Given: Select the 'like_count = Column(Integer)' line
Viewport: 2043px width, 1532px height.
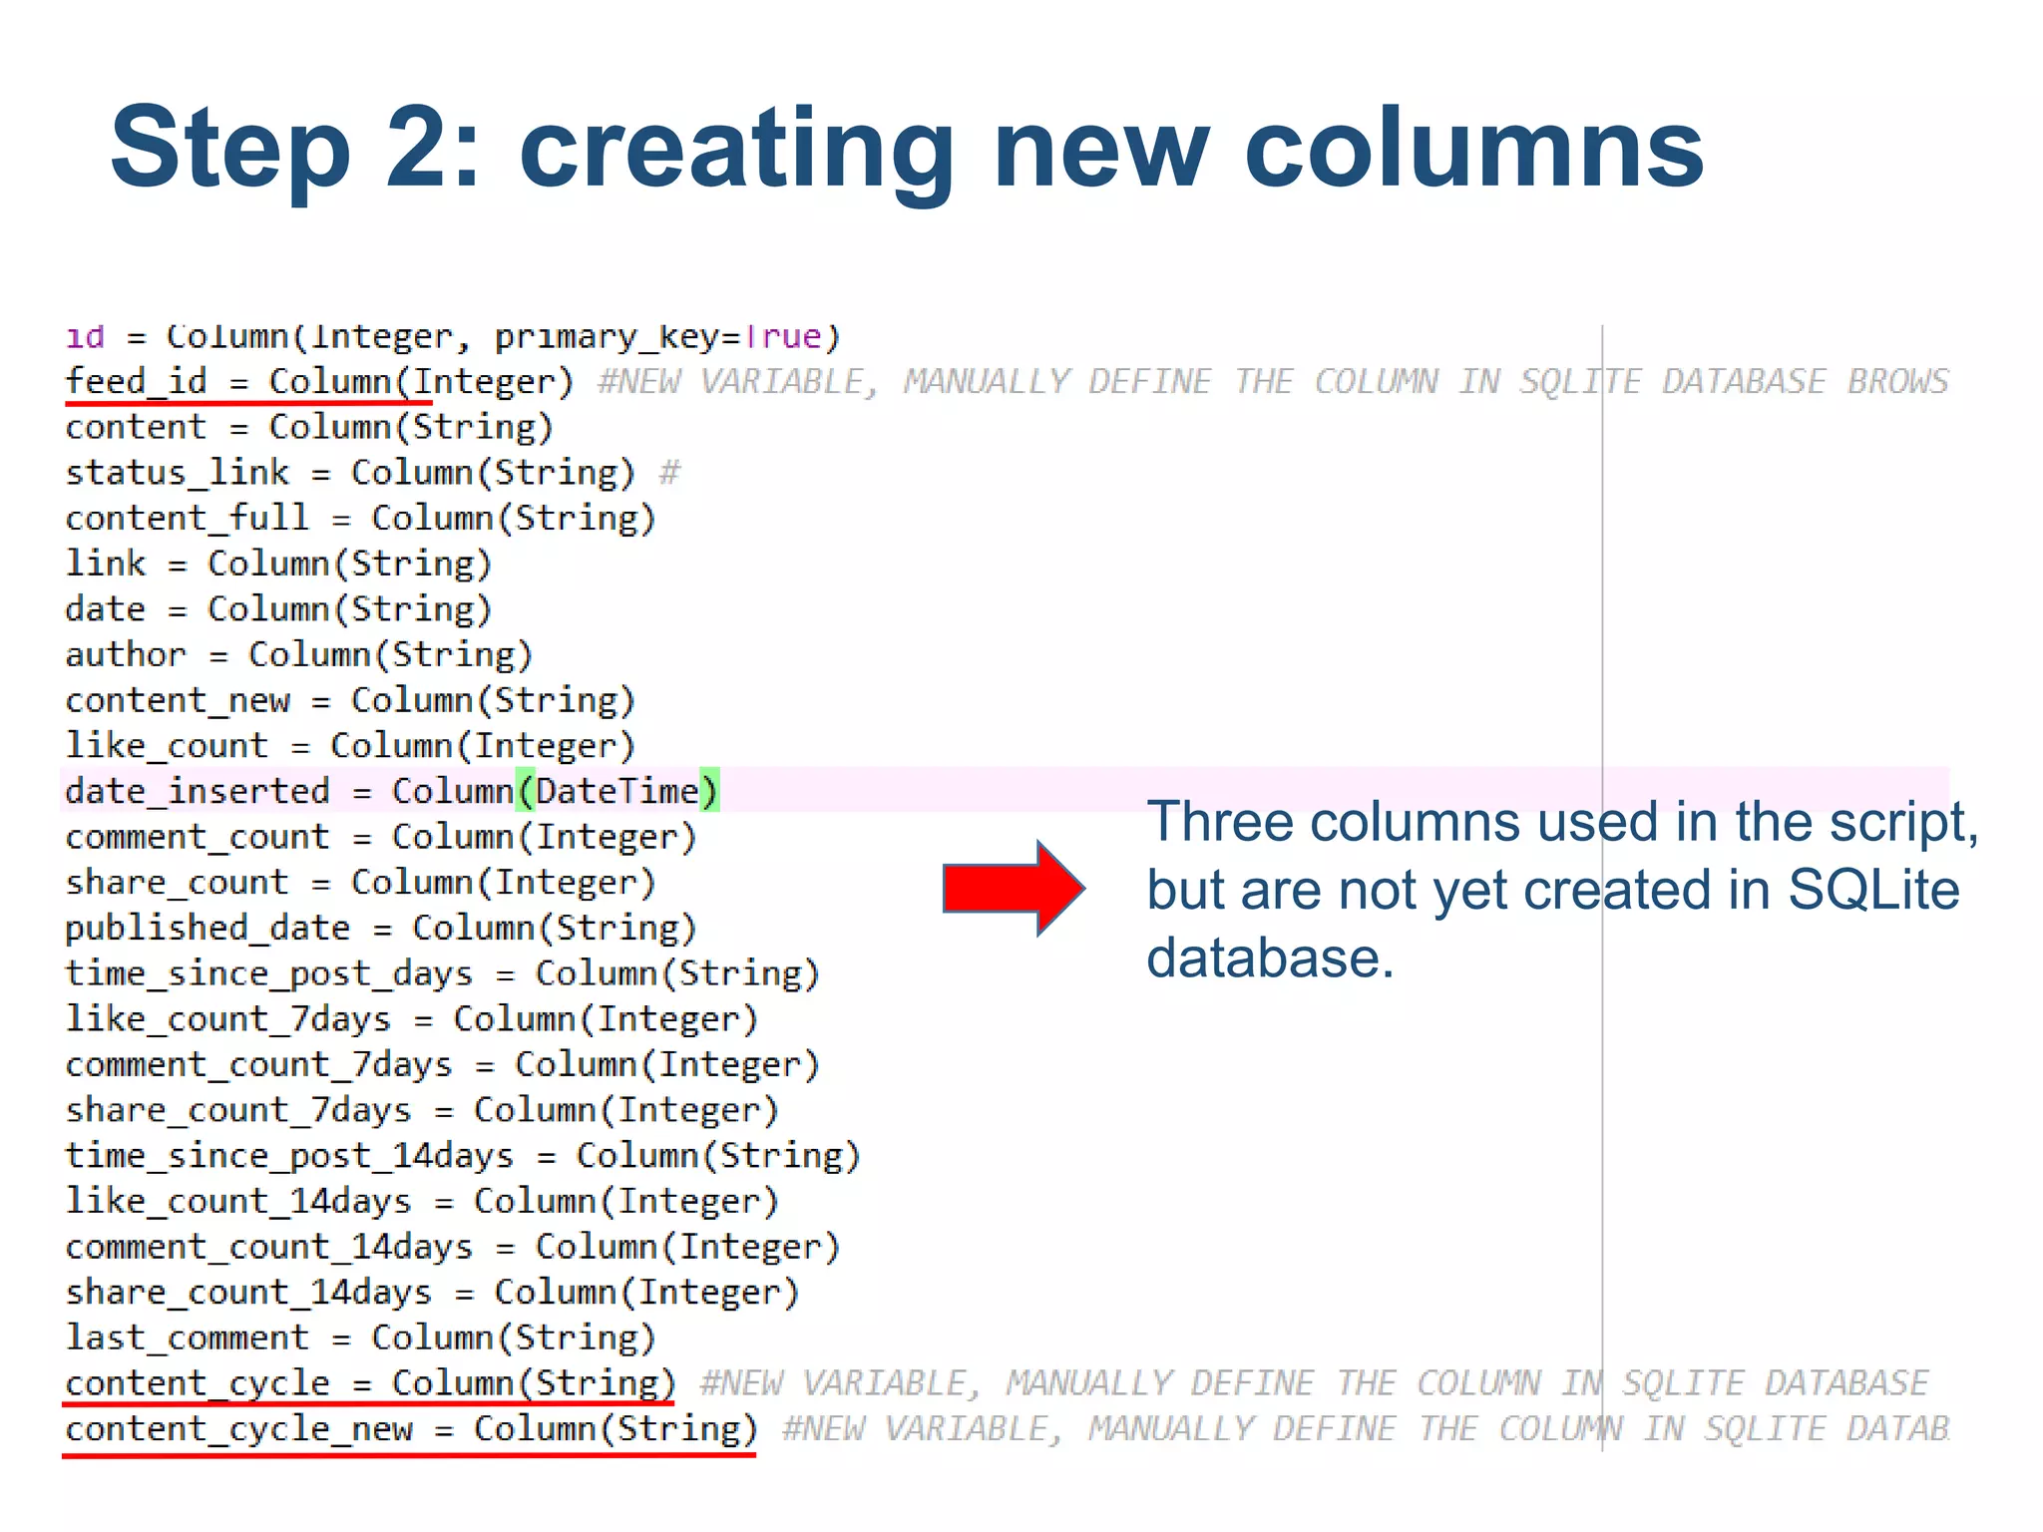Looking at the screenshot, I should pyautogui.click(x=350, y=746).
